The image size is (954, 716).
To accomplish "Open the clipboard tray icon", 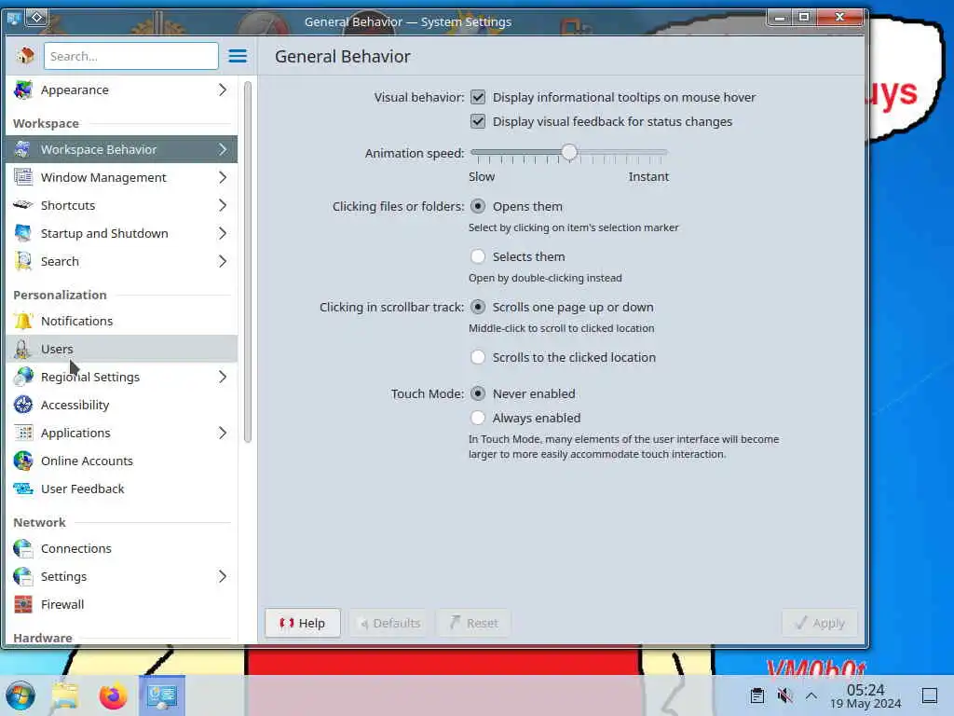I will tap(756, 695).
